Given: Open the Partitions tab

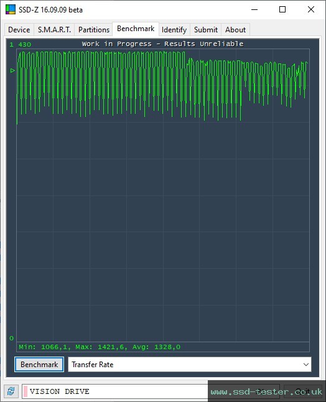Looking at the screenshot, I should tap(94, 30).
